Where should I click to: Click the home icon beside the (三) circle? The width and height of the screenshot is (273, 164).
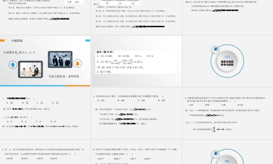click(x=215, y=49)
